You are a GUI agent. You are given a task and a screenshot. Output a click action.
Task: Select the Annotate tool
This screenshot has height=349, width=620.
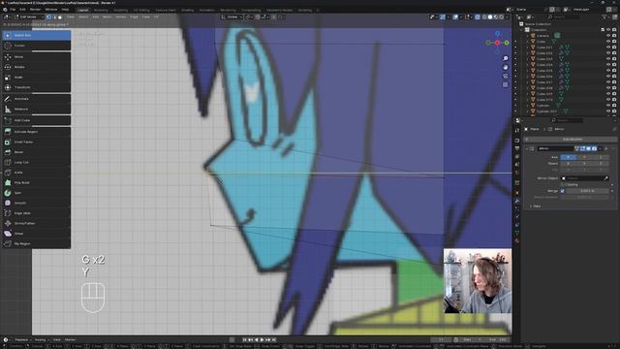tap(37, 99)
